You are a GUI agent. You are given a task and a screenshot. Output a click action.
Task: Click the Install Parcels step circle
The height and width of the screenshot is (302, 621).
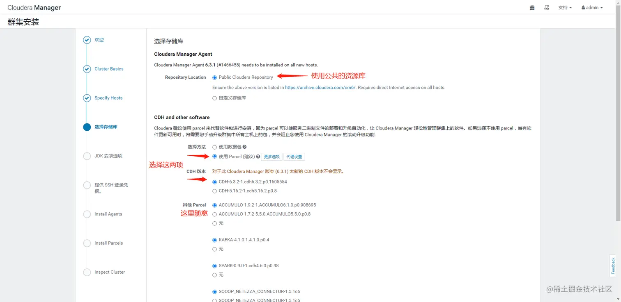tap(87, 243)
